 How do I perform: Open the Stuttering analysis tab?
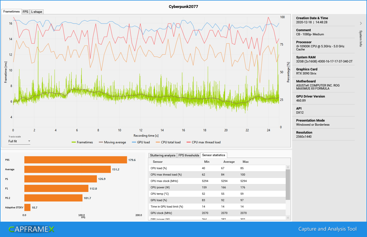click(x=163, y=155)
